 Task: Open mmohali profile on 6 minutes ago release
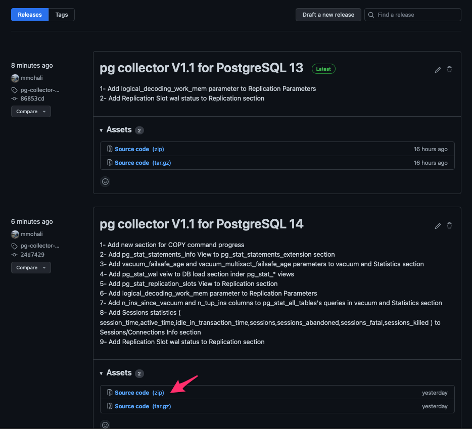pos(32,234)
